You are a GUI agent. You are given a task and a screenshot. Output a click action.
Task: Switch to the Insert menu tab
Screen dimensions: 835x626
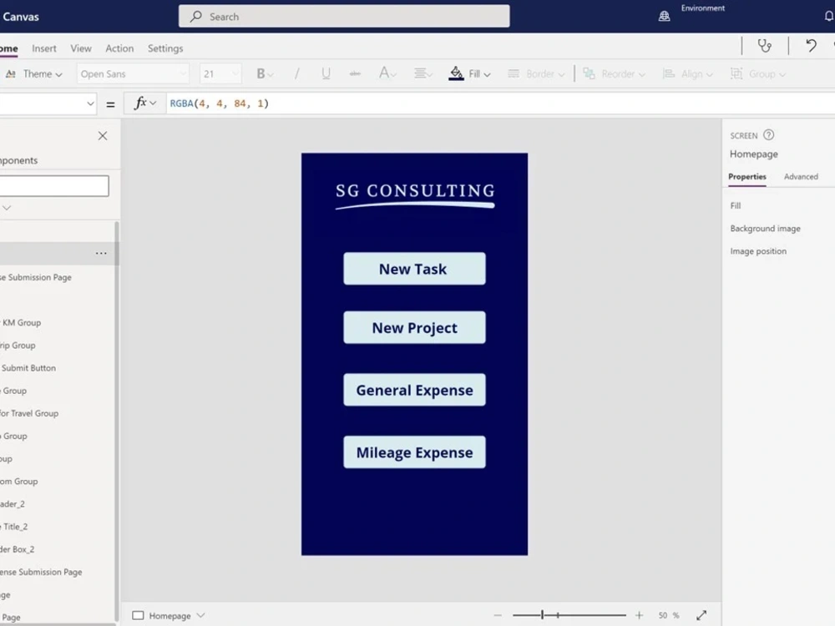pos(43,48)
